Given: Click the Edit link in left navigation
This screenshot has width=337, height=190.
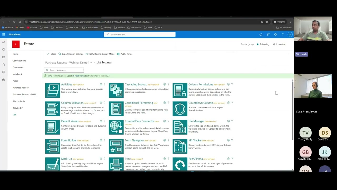Looking at the screenshot, I should click(x=14, y=115).
